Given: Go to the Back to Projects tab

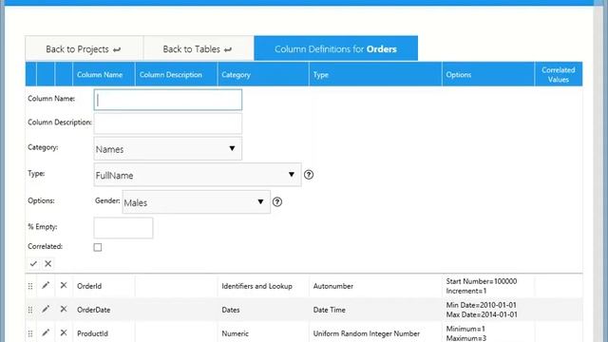Looking at the screenshot, I should coord(84,48).
